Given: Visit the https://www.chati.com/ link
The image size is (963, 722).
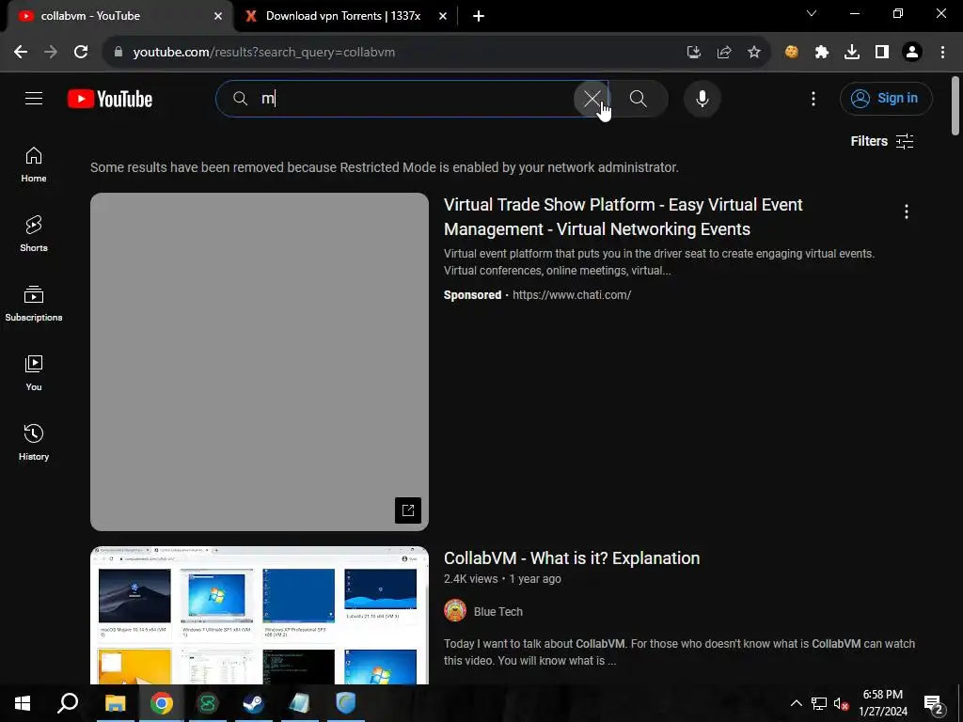Looking at the screenshot, I should click(572, 295).
